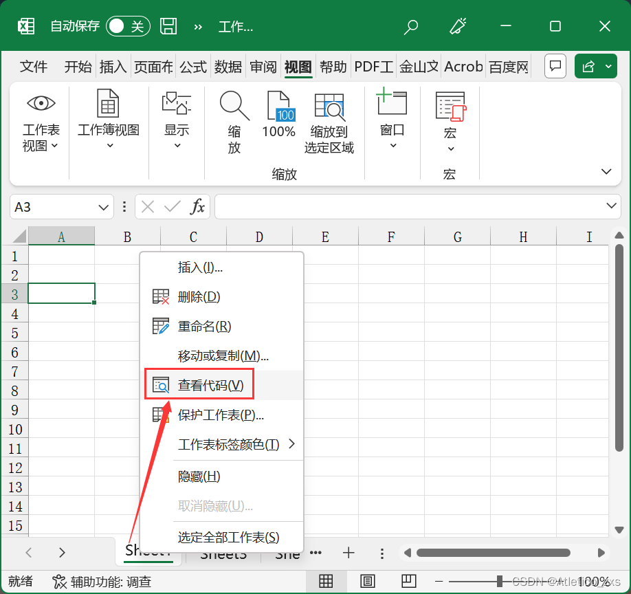
Task: Click the 缩放 magnifier zoom button
Action: coord(234,123)
